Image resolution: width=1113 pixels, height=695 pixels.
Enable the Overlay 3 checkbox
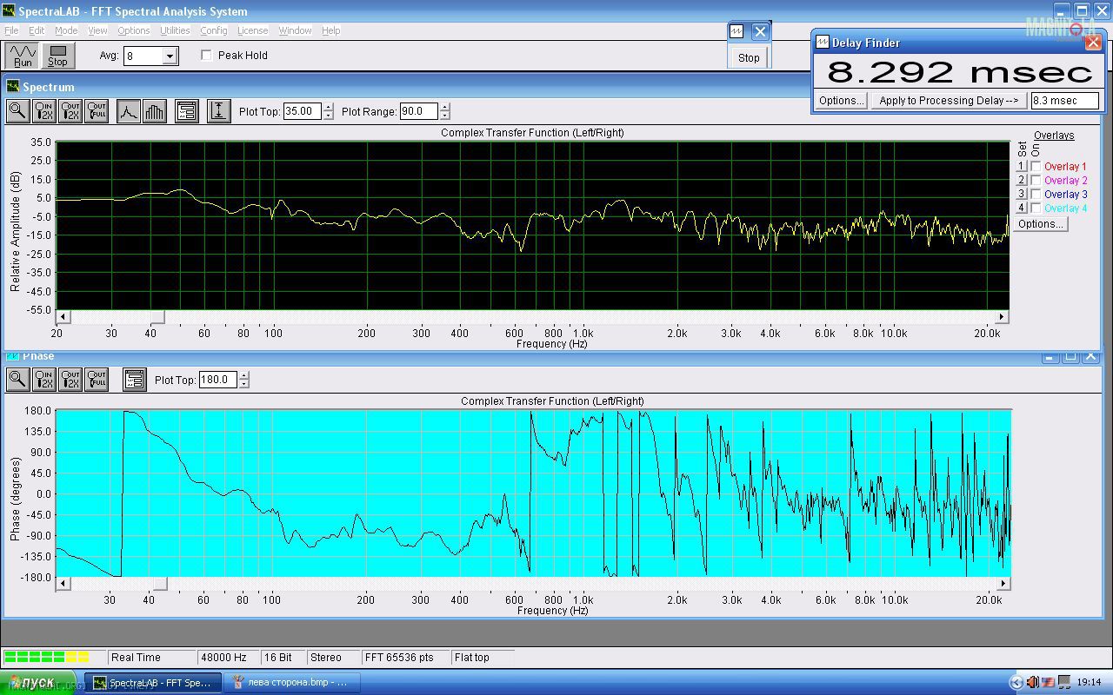pyautogui.click(x=1036, y=195)
